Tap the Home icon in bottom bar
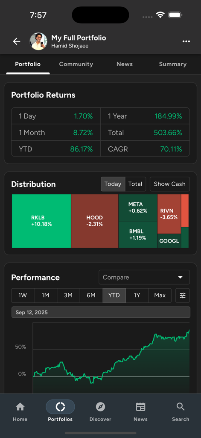Image resolution: width=201 pixels, height=438 pixels. click(20, 407)
